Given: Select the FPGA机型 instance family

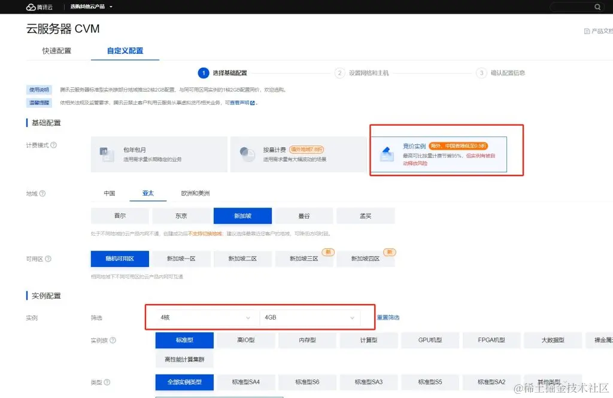Looking at the screenshot, I should click(x=491, y=340).
